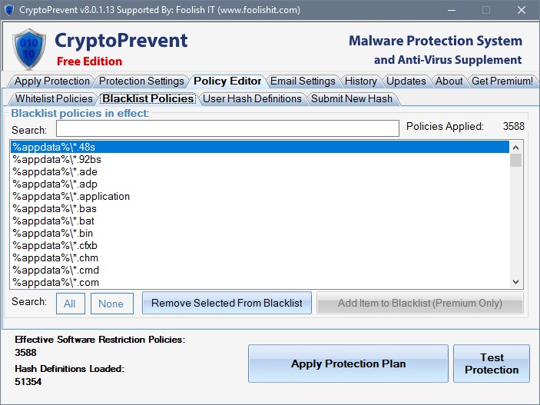
Task: Open the Updates tab
Action: click(406, 81)
